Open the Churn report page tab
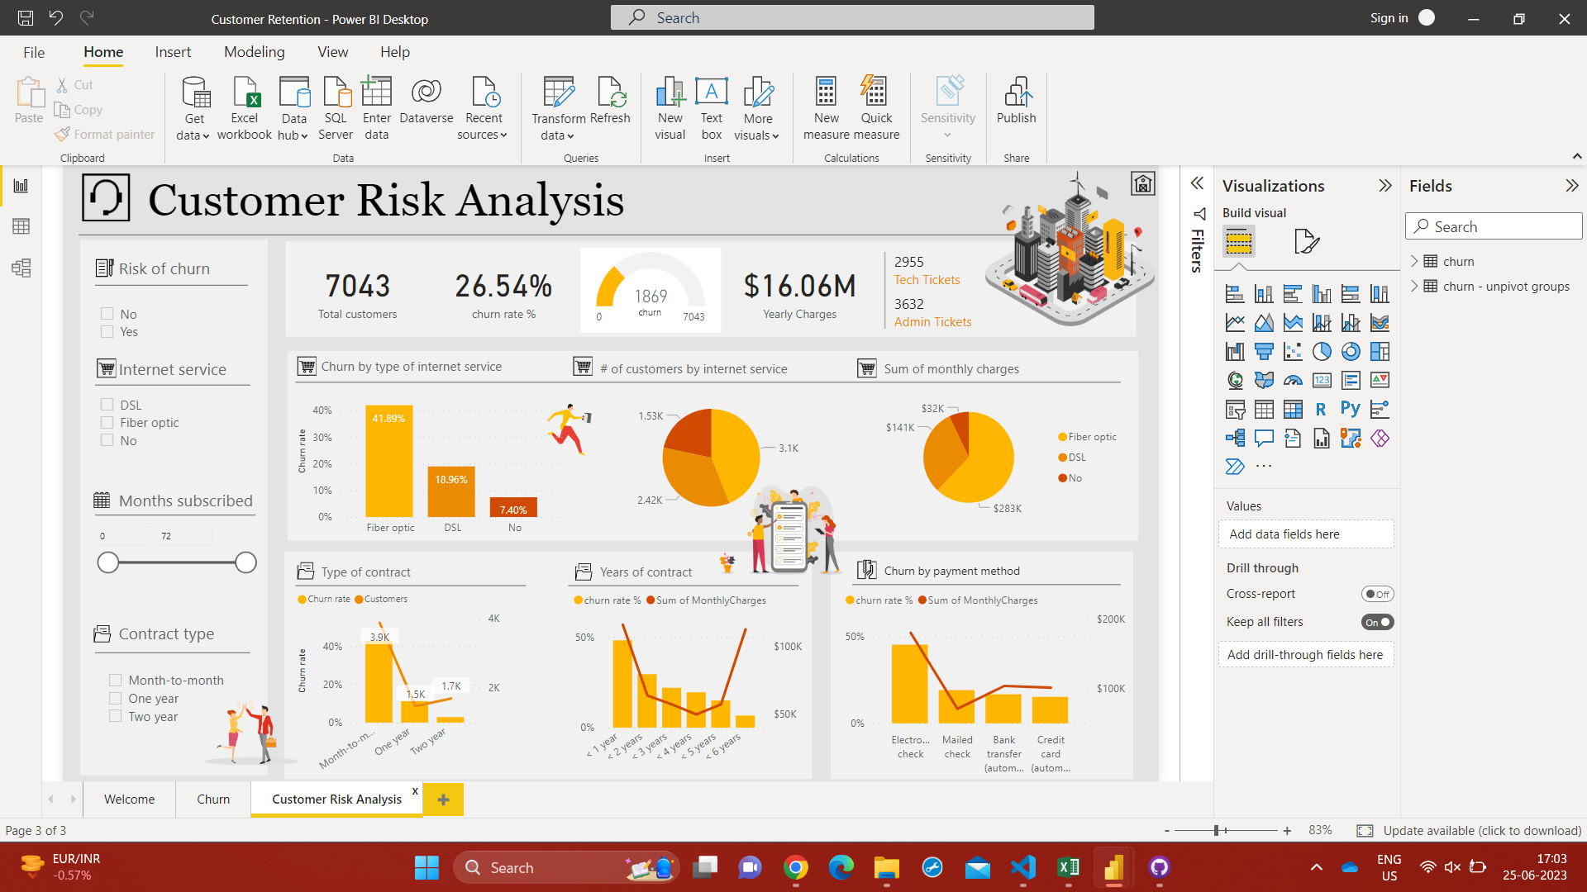The image size is (1587, 892). (x=212, y=799)
